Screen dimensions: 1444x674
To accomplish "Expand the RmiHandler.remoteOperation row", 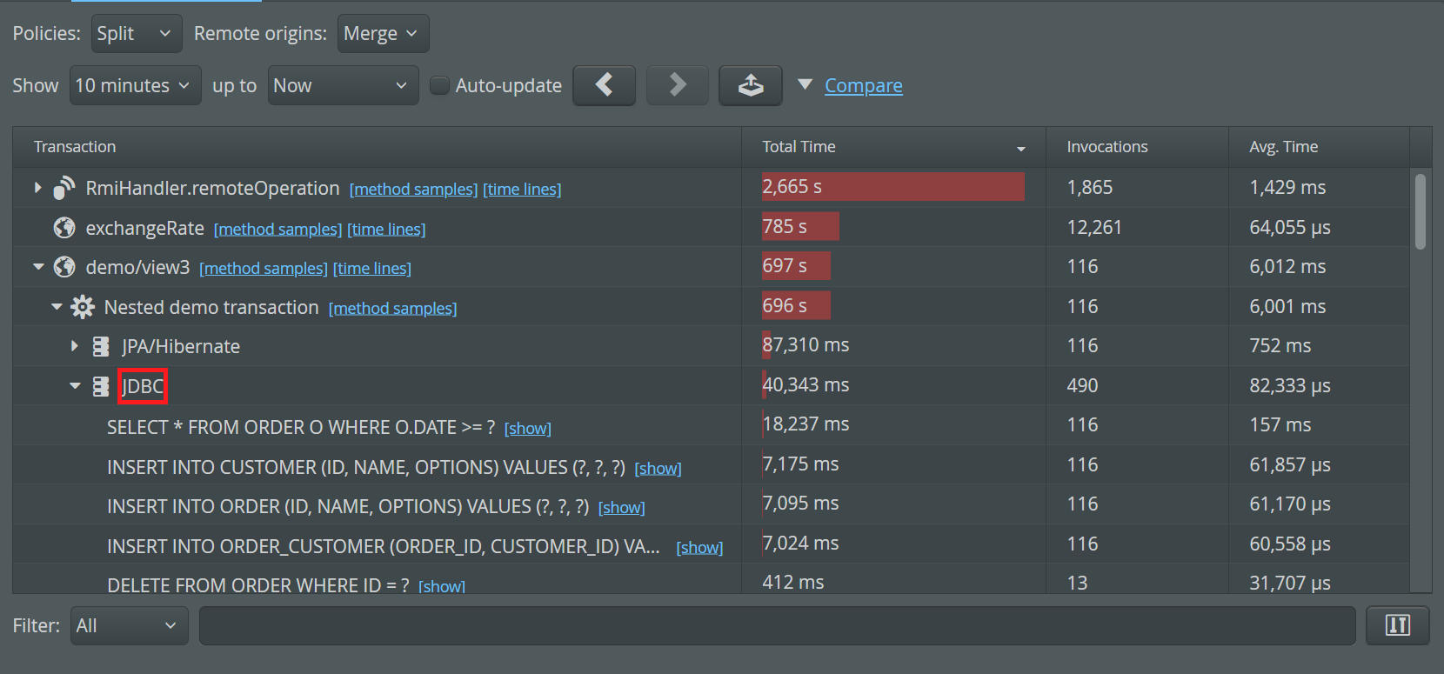I will 37,188.
